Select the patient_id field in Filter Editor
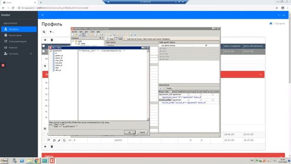 click(59, 56)
